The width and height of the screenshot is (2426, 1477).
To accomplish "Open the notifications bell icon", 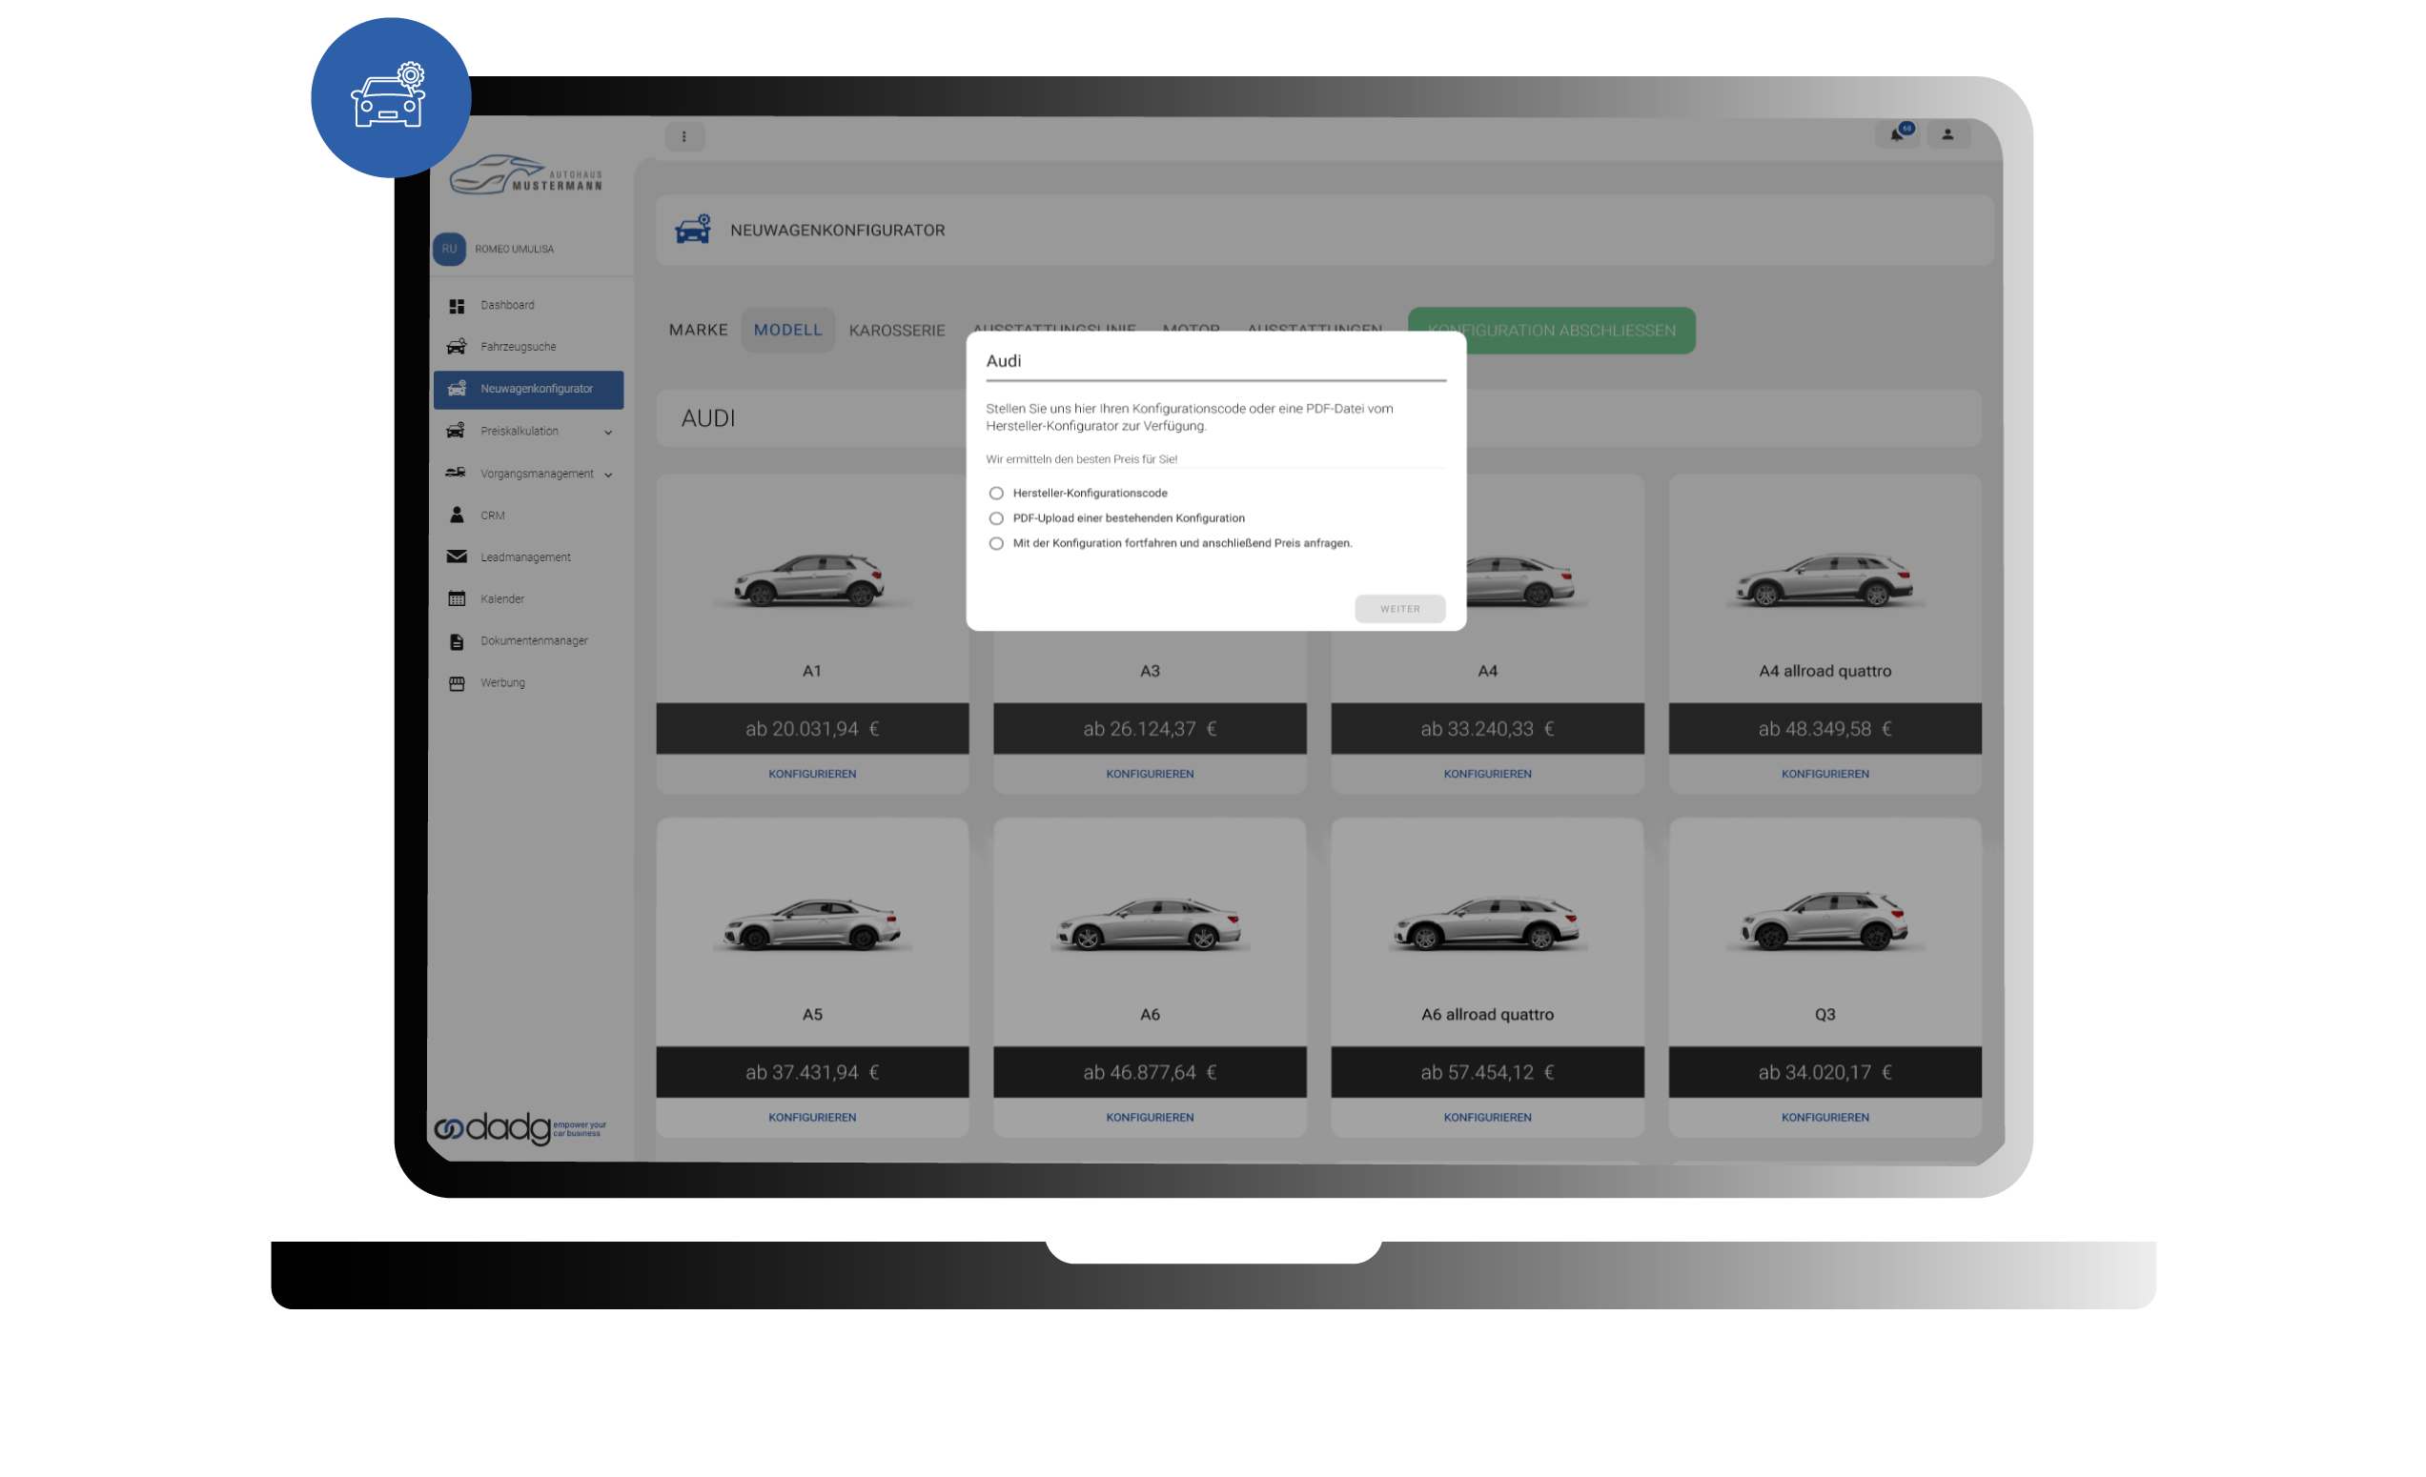I will coord(1898,134).
